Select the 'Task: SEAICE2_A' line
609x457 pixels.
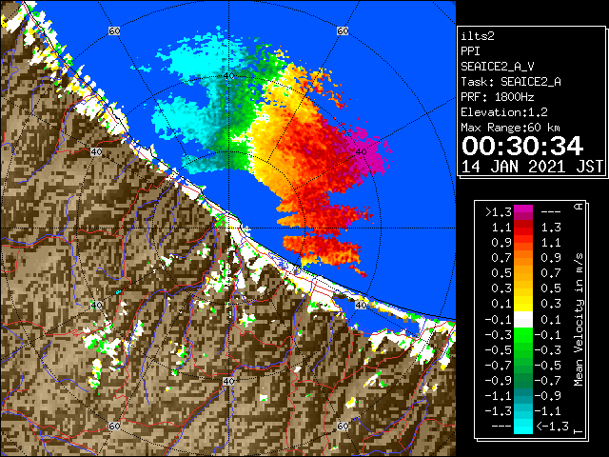(x=511, y=82)
